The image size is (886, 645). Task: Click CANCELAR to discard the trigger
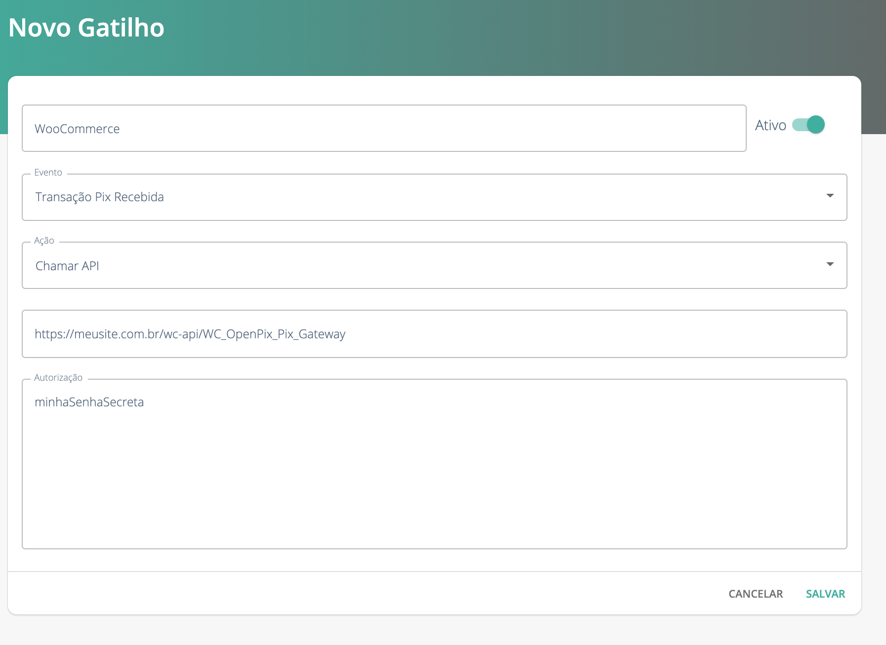[755, 594]
